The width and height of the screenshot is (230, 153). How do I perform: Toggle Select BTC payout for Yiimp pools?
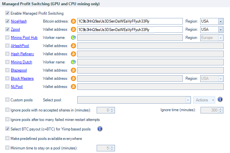(7, 129)
